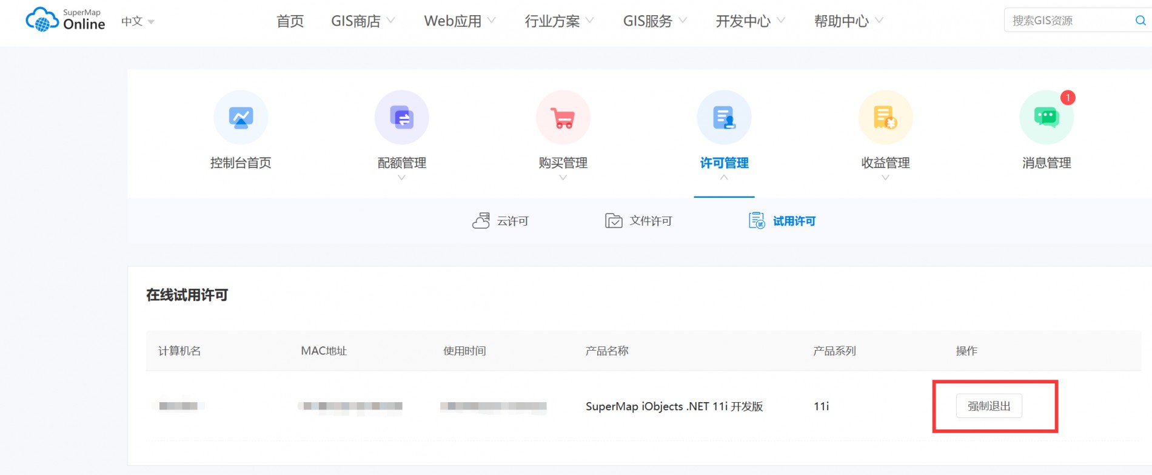The width and height of the screenshot is (1152, 475).
Task: Switch to the 文件许可 tab label
Action: [651, 221]
